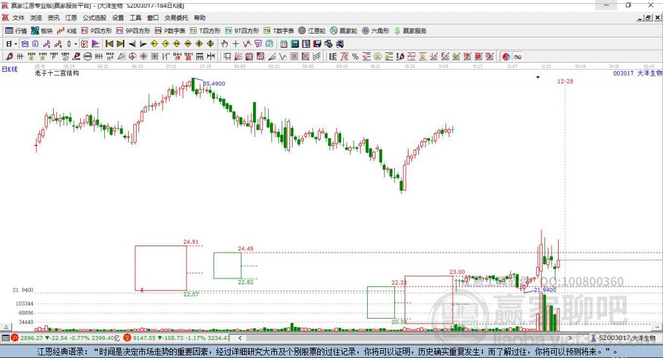Open the T数字表 tool
The height and width of the screenshot is (358, 663).
pos(278,31)
